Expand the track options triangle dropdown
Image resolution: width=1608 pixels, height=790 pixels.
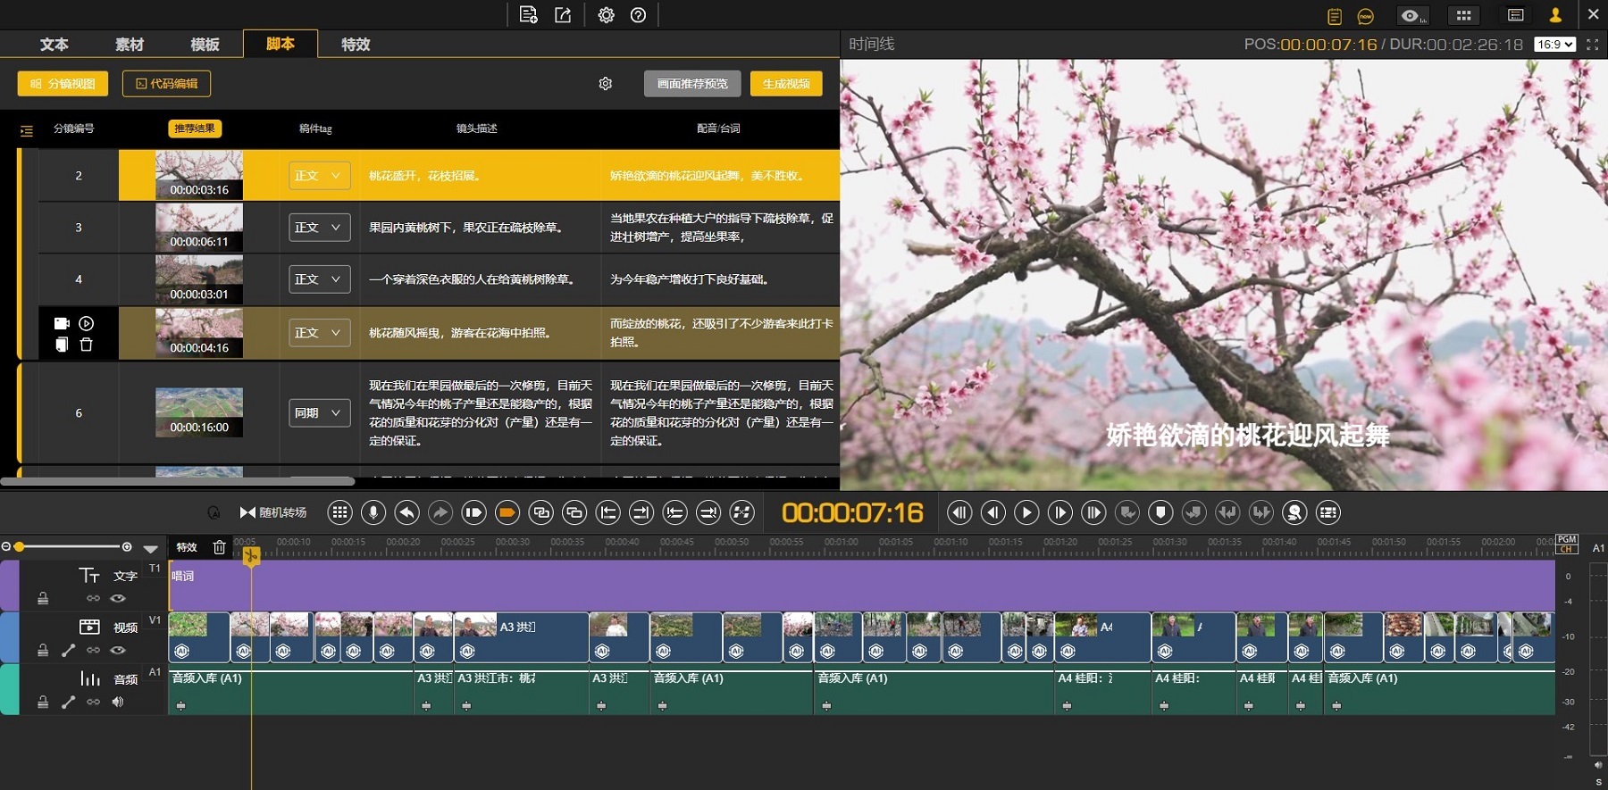(x=150, y=548)
